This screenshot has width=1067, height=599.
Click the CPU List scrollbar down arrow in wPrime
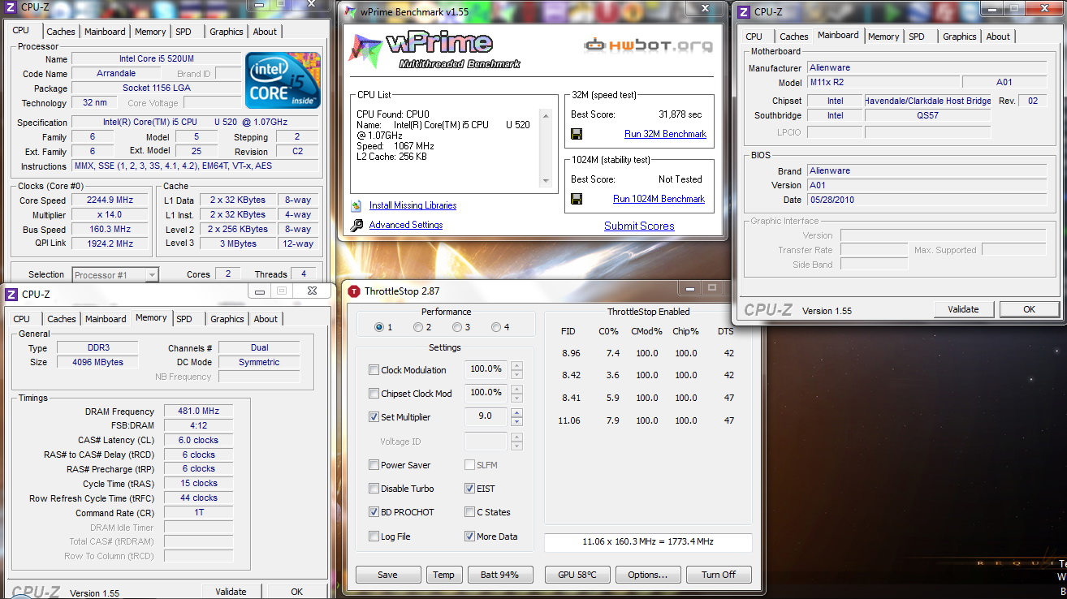(546, 183)
